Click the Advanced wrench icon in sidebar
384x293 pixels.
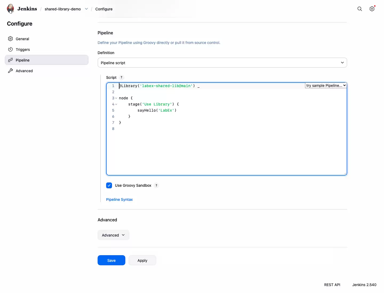point(10,71)
